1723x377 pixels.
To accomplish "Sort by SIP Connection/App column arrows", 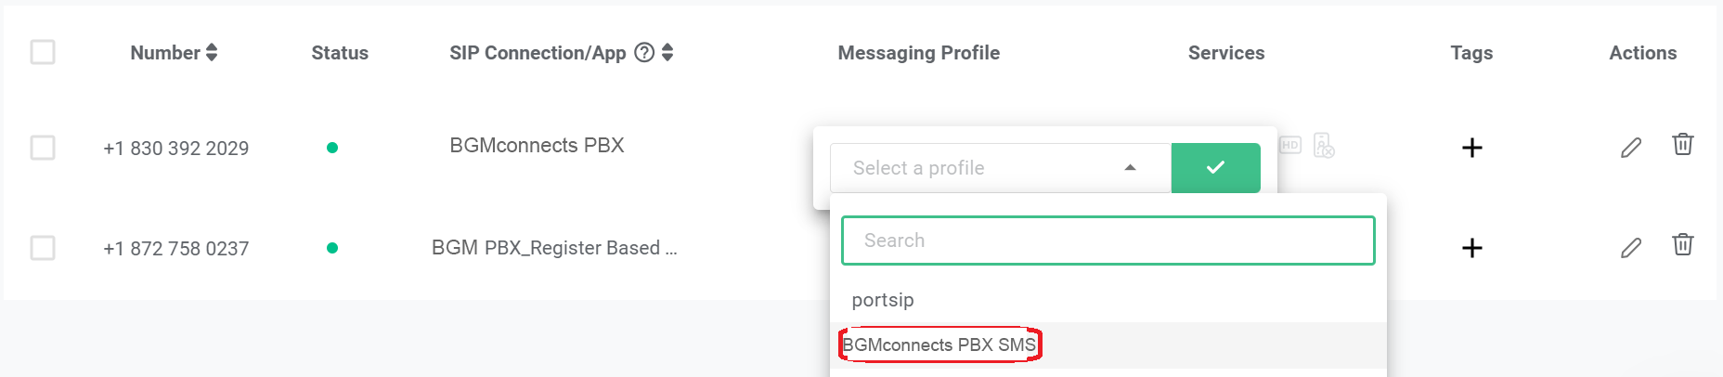I will (667, 53).
